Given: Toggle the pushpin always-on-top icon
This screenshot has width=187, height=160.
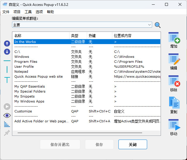Looking at the screenshot, I should (7, 133).
